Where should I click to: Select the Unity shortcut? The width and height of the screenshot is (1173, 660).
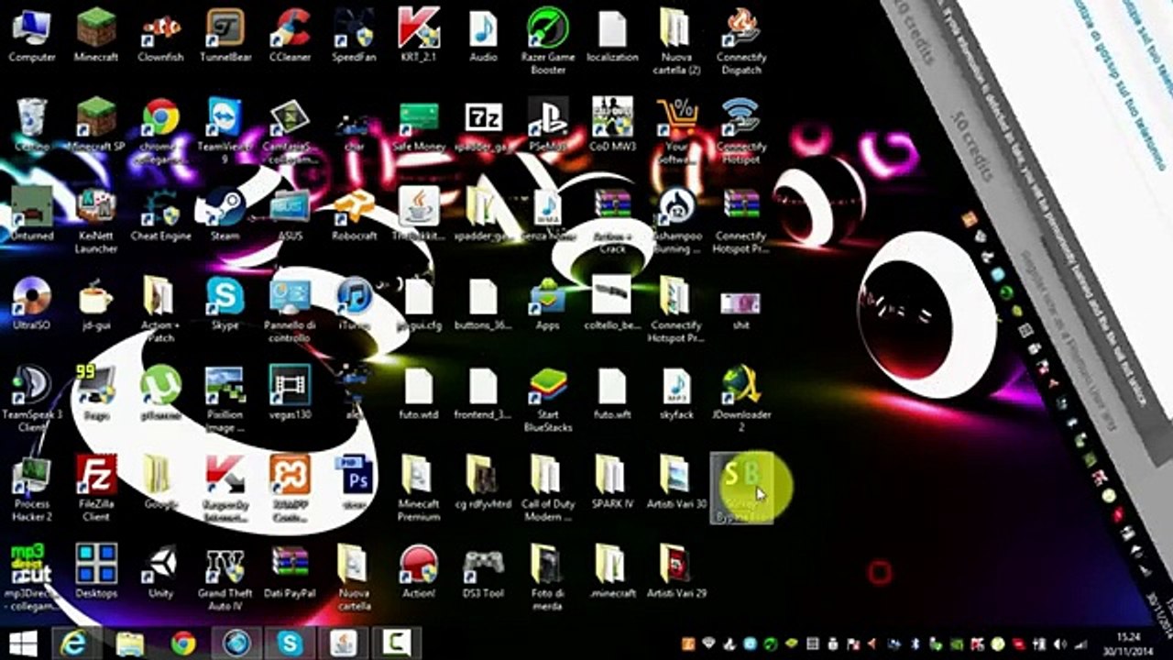tap(160, 573)
